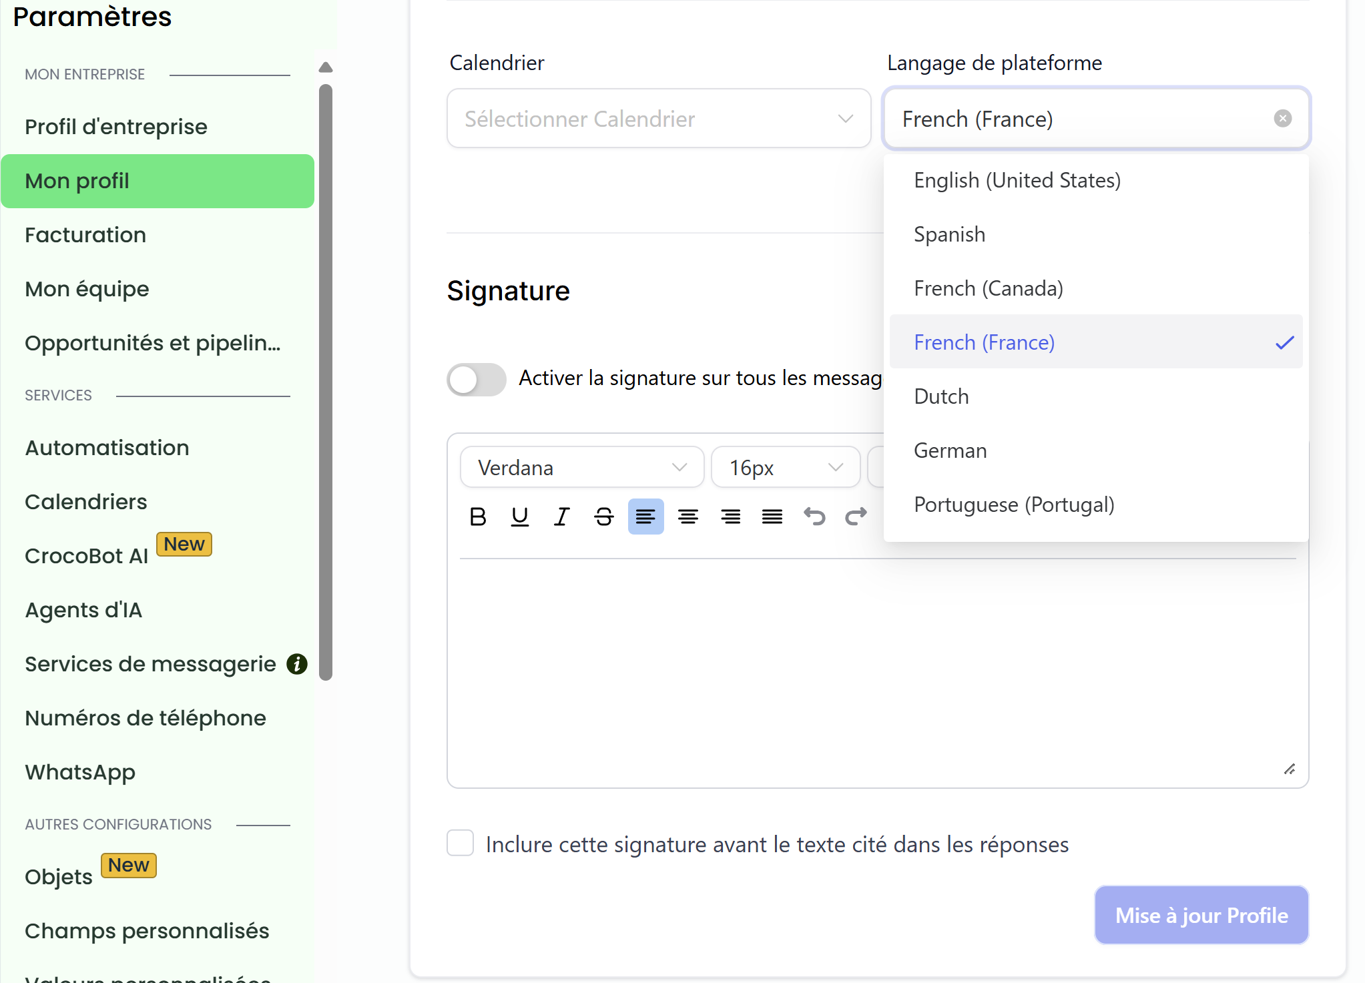Enable signature on all messages toggle

coord(477,379)
